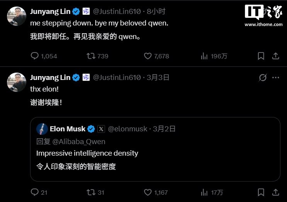The image size is (287, 202).
Task: Open more options menu on "thx elon!" post
Action: click(x=275, y=78)
